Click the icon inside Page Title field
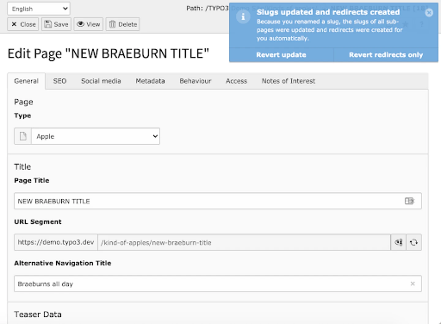This screenshot has height=324, width=441. pos(409,201)
